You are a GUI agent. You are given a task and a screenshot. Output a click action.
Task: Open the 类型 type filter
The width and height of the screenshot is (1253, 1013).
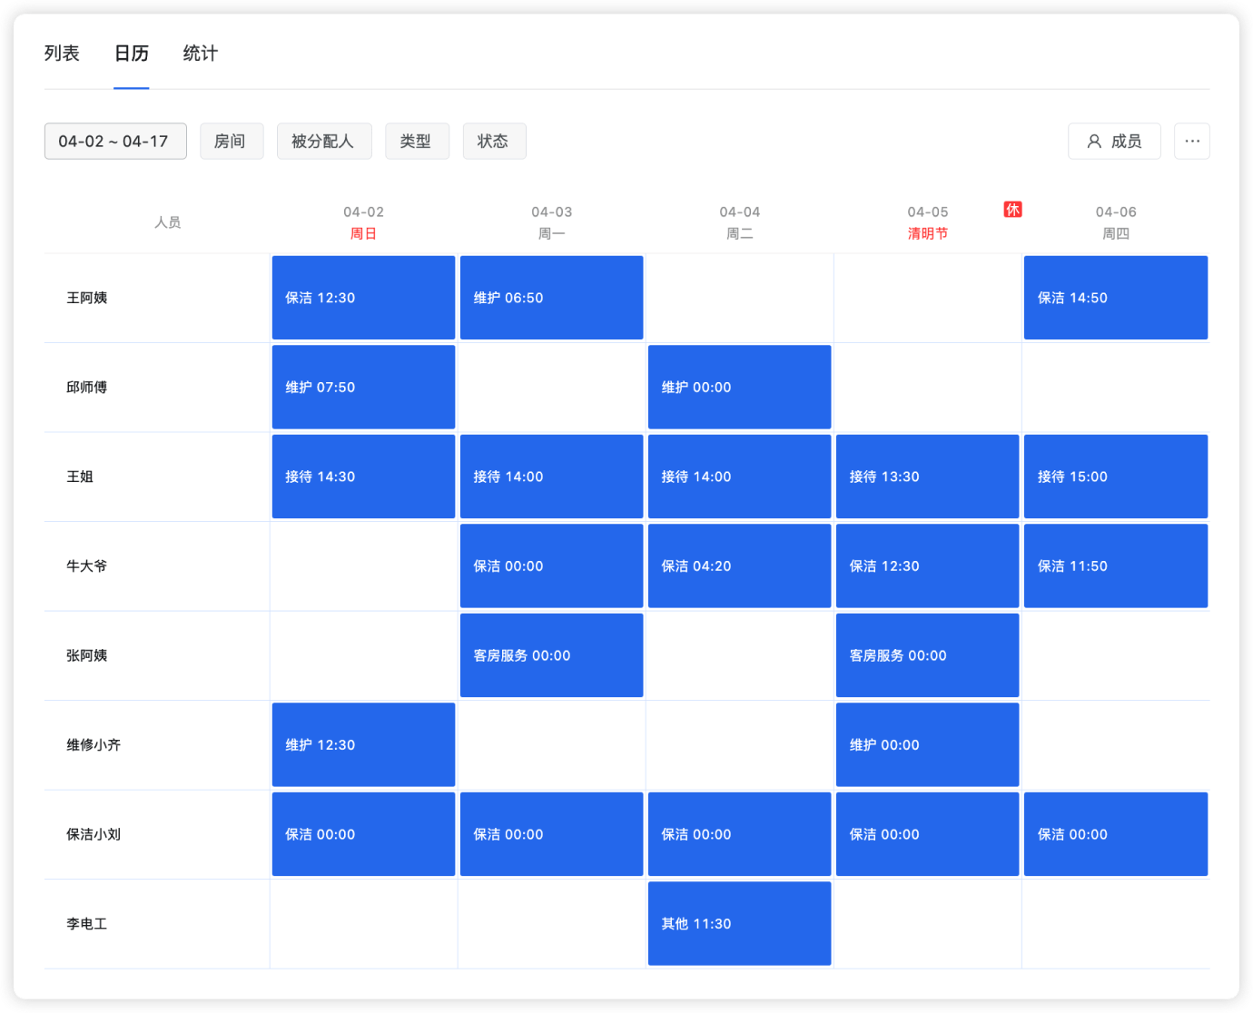pyautogui.click(x=417, y=141)
